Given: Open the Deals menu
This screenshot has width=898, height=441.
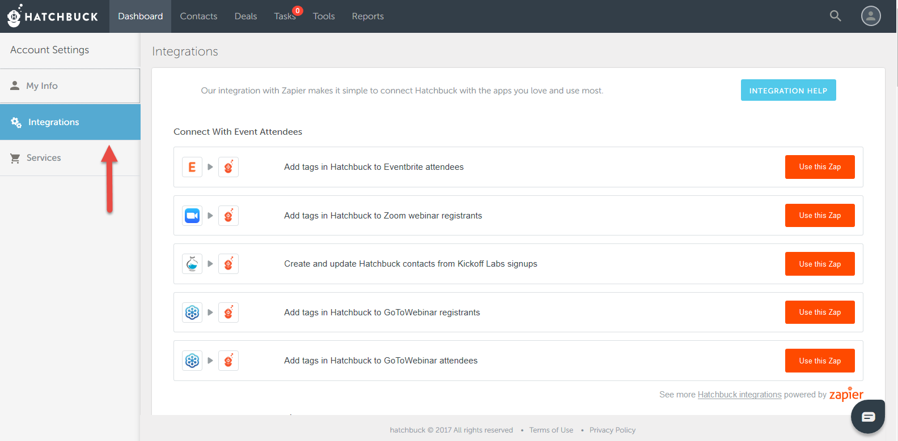Looking at the screenshot, I should pyautogui.click(x=245, y=16).
